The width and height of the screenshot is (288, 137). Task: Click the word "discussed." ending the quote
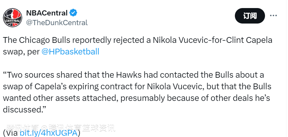pyautogui.click(x=23, y=110)
